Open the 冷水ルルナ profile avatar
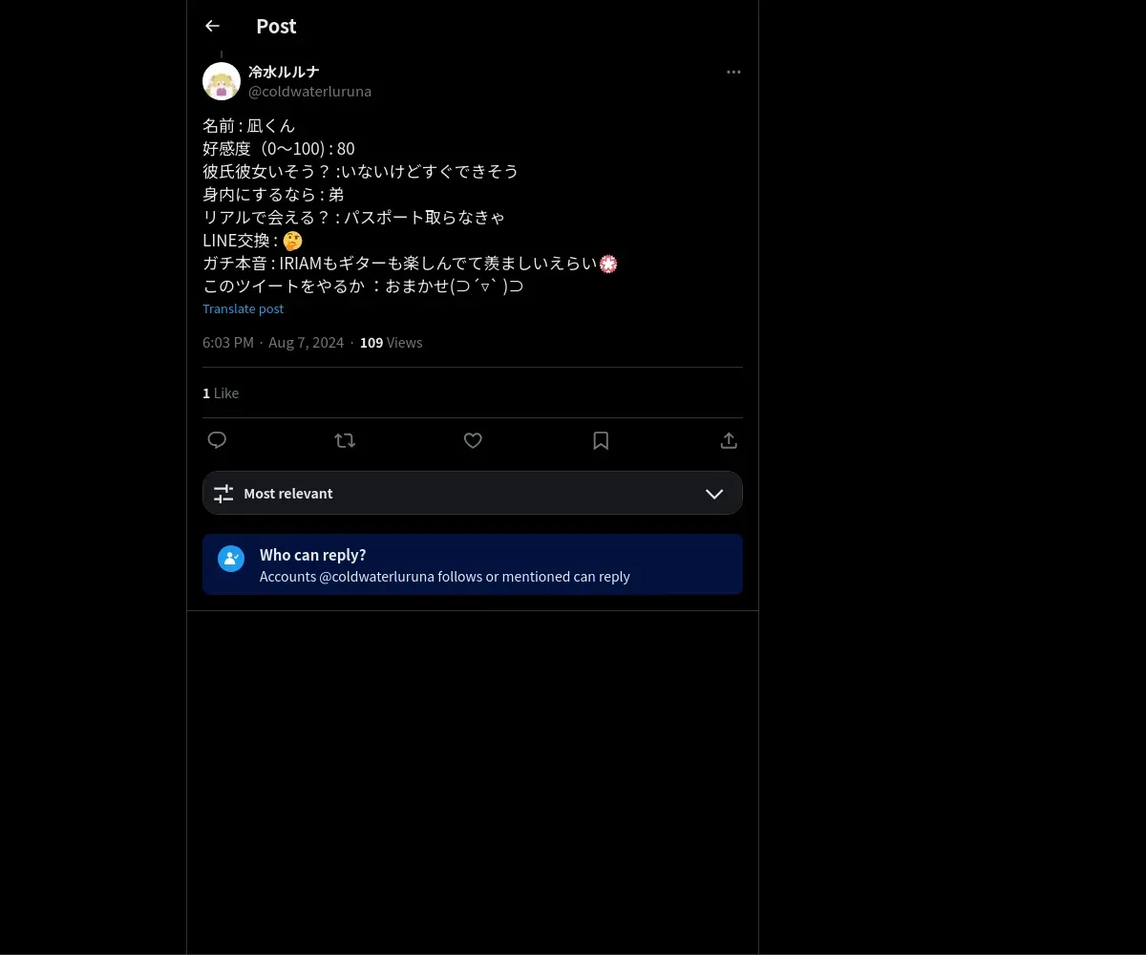The height and width of the screenshot is (955, 1146). [x=222, y=81]
